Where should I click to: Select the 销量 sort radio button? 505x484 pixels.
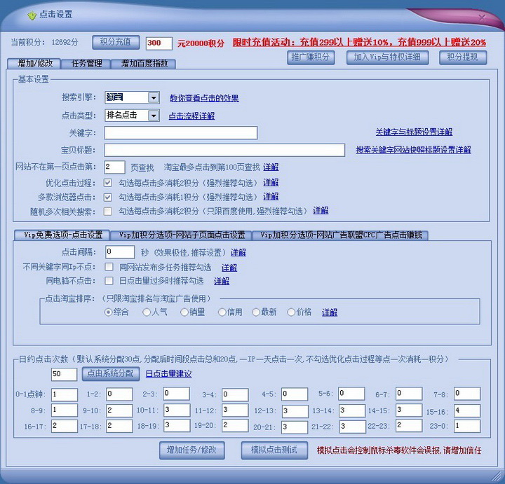184,312
